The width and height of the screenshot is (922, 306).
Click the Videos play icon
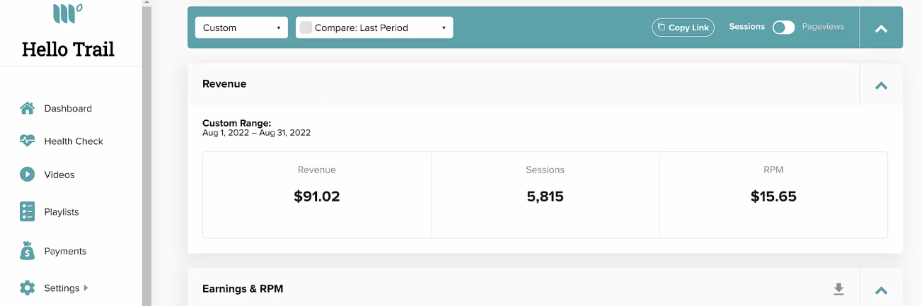27,174
